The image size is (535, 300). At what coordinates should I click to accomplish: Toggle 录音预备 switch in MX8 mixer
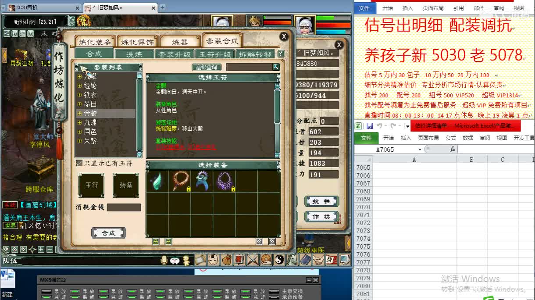point(274,297)
